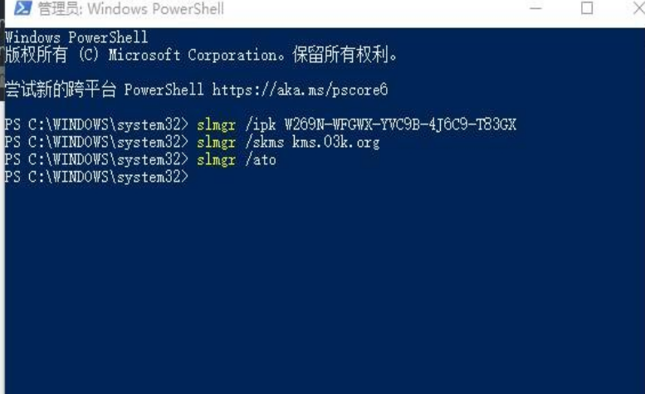Minimize the PowerShell window
This screenshot has height=394, width=645.
(x=536, y=9)
